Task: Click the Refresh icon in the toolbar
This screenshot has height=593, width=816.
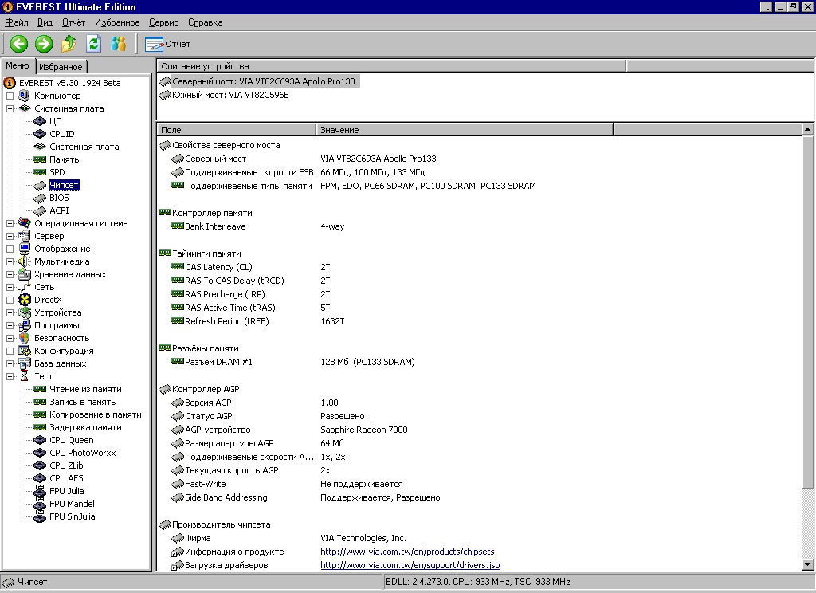Action: coord(94,44)
